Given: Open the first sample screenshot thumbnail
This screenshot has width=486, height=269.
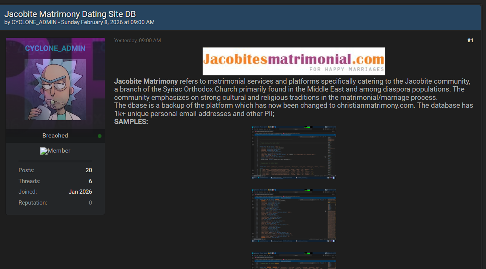Looking at the screenshot, I should [294, 153].
